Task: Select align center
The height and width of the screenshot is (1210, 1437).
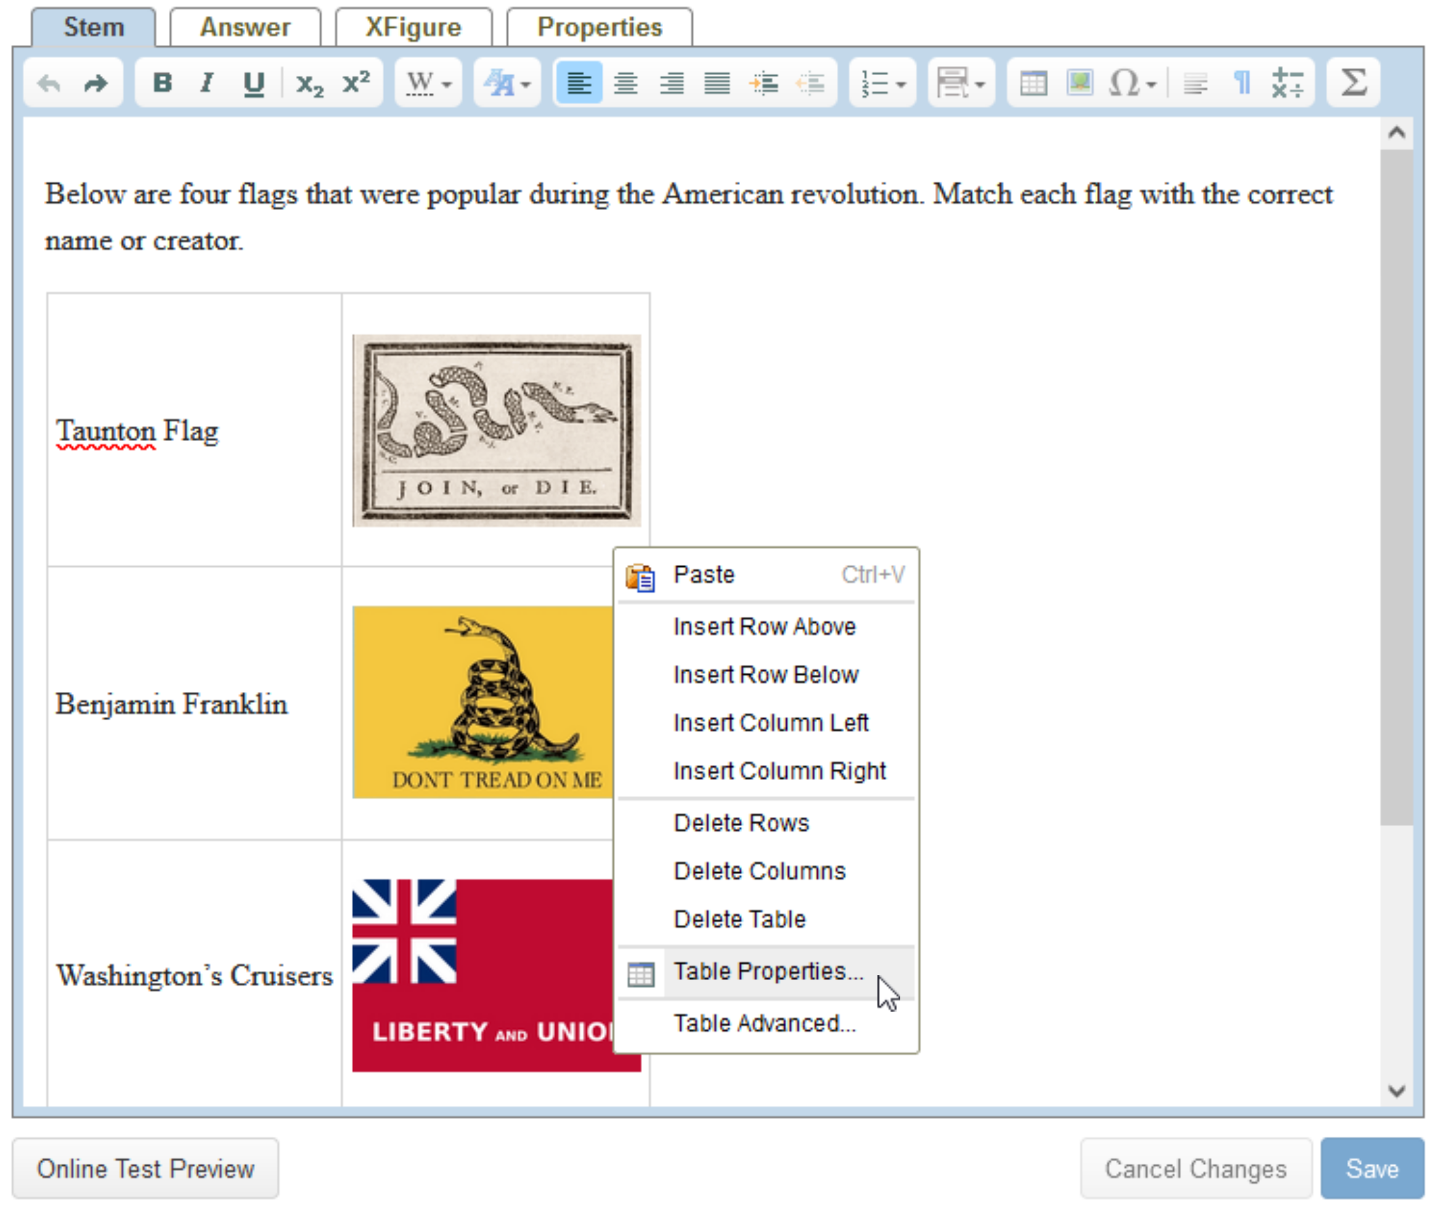Action: point(625,84)
